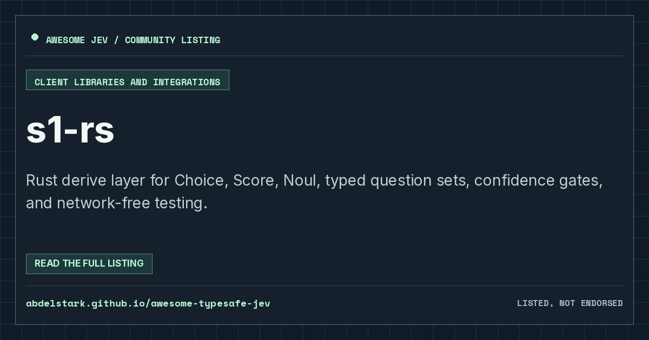Viewport: 649px width, 340px height.
Task: Click the word "INTEGRATIONS" in category tag
Action: [x=187, y=82]
